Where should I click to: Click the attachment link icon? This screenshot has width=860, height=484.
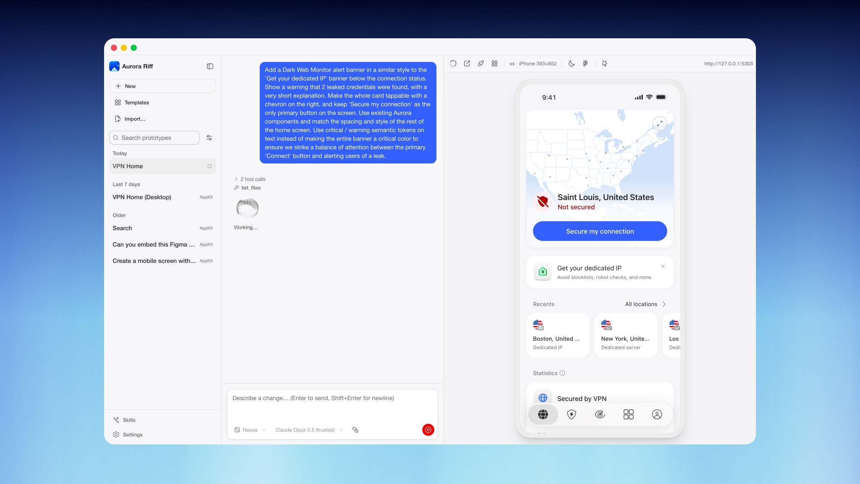[355, 430]
